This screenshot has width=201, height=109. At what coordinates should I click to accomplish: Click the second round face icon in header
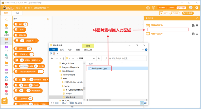(x=154, y=8)
